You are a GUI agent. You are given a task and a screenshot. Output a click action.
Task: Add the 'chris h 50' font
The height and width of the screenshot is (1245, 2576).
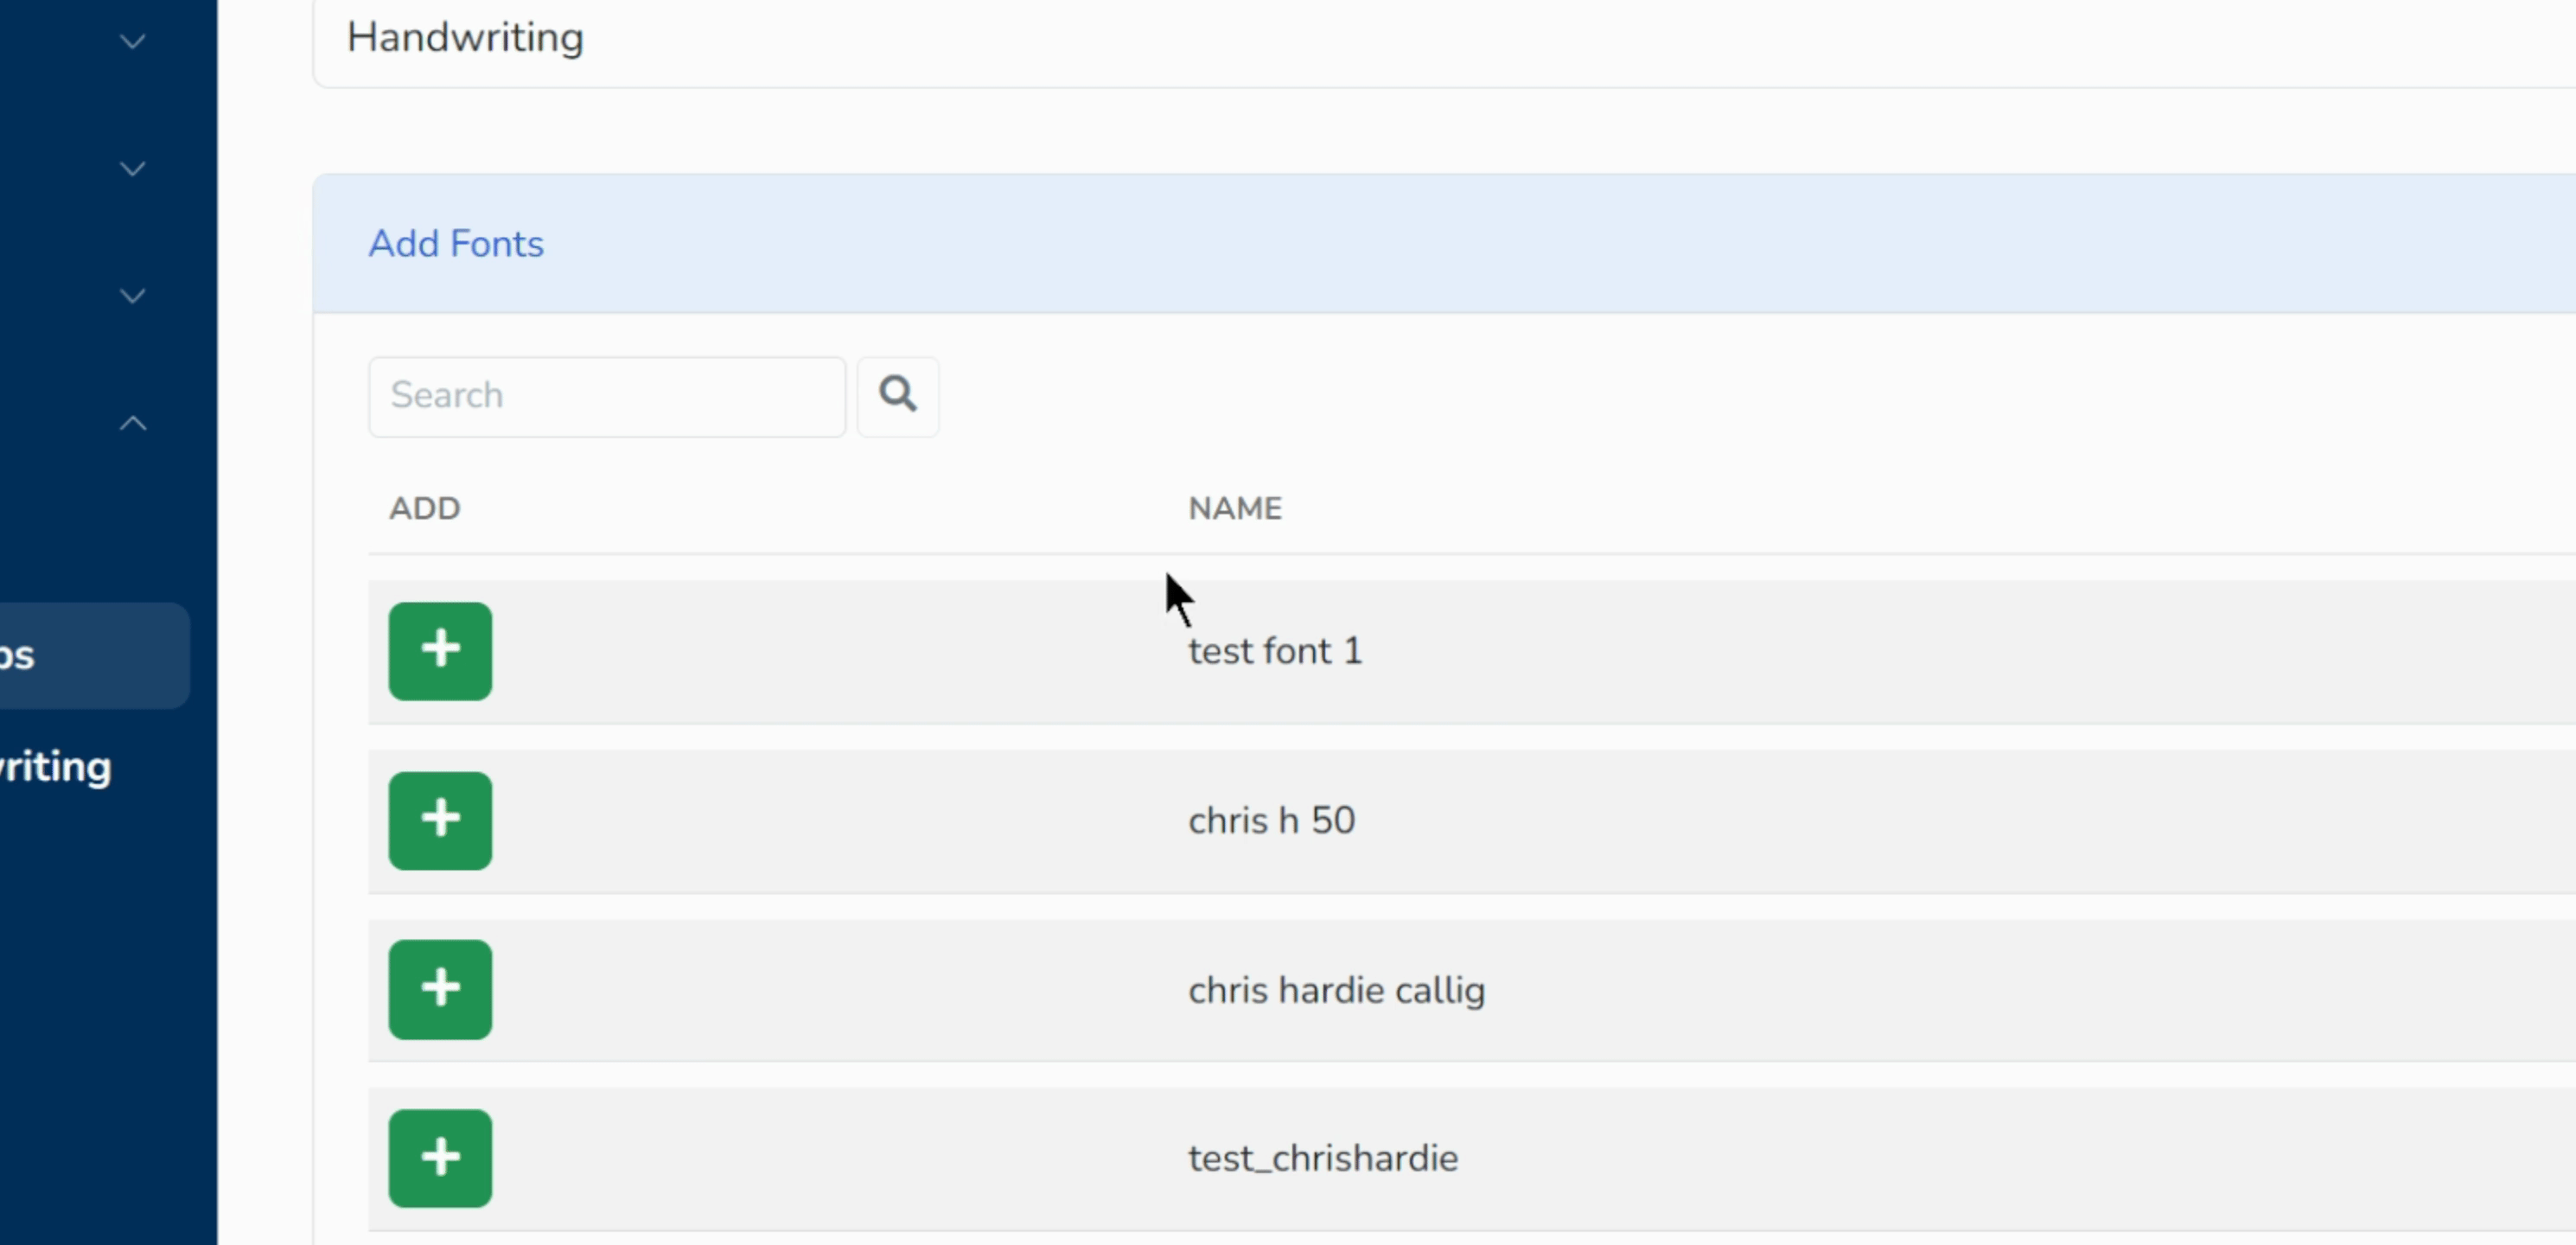click(440, 820)
